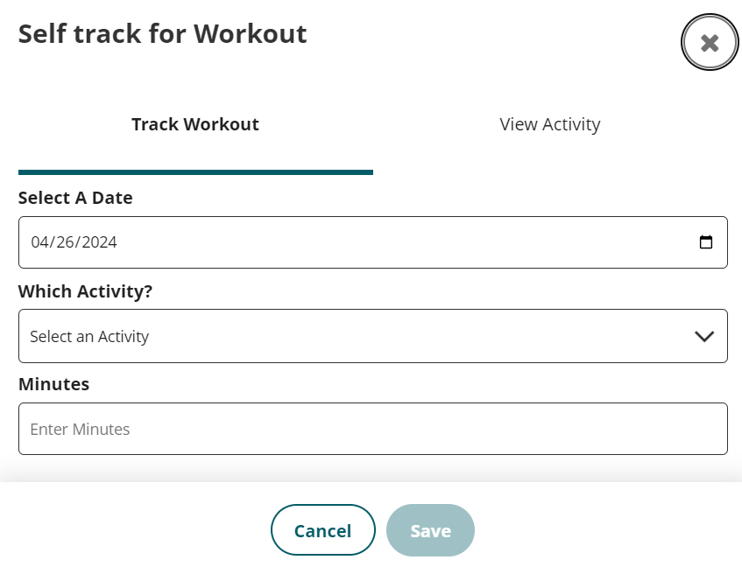Select the Track Workout tab
This screenshot has width=742, height=567.
point(195,124)
